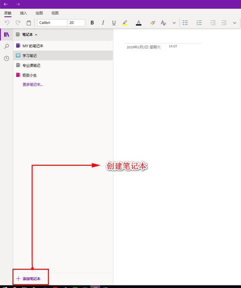Open the Calibri font name box
Image resolution: width=241 pixels, height=288 pixels.
52,23
